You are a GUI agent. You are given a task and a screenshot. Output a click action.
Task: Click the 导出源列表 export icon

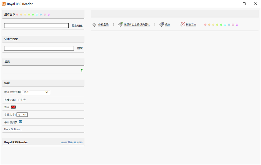tap(20, 122)
